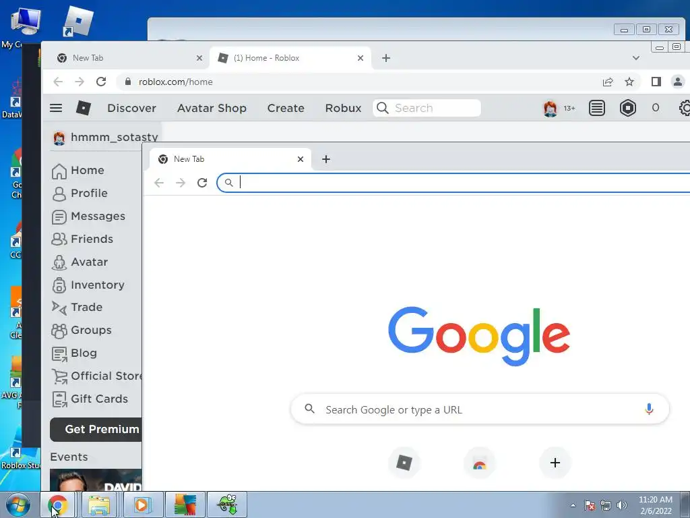Screen dimensions: 690x518
Task: Open the Windows Start menu
Action: (18, 505)
